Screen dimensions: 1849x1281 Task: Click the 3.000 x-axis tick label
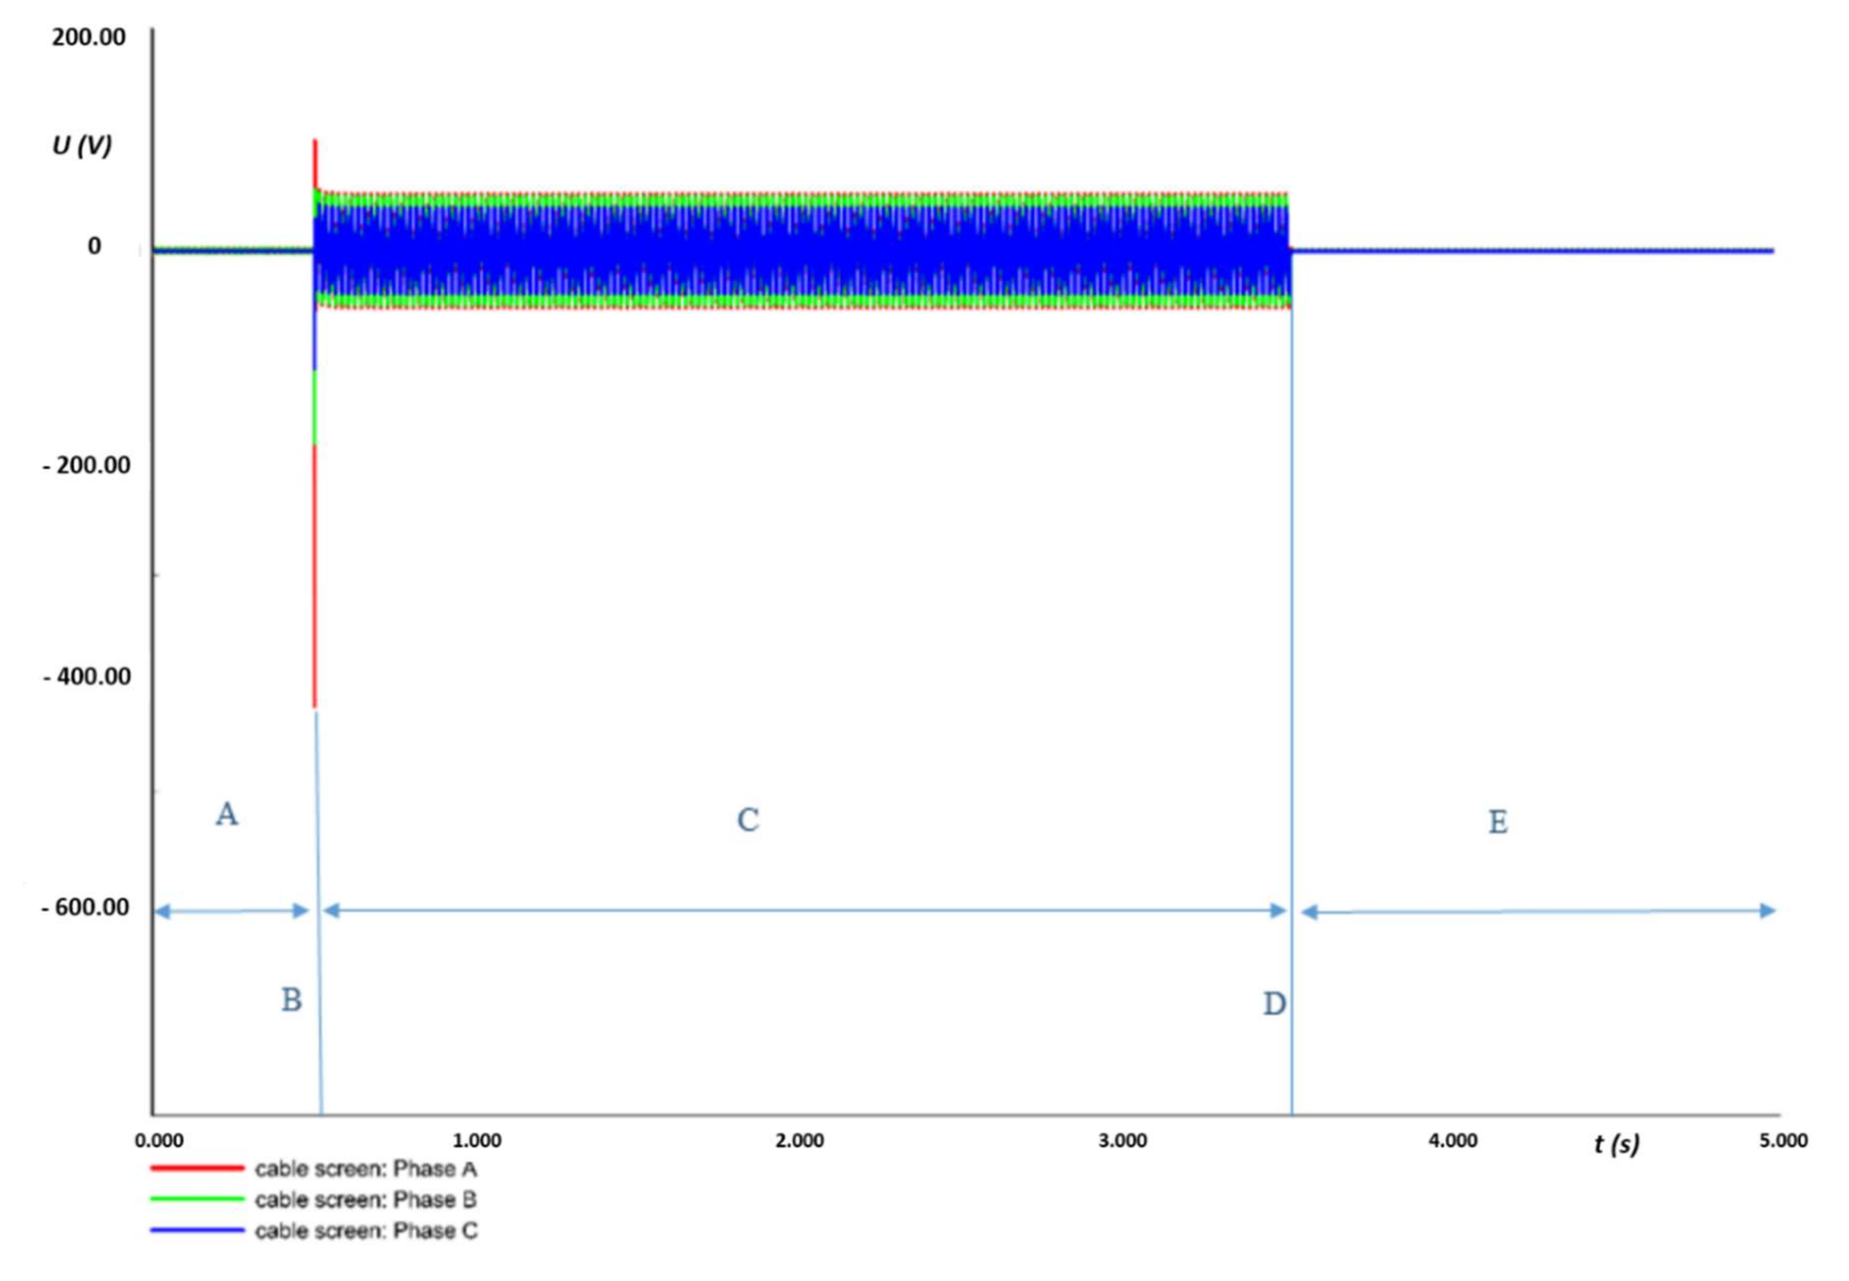pyautogui.click(x=1122, y=1141)
